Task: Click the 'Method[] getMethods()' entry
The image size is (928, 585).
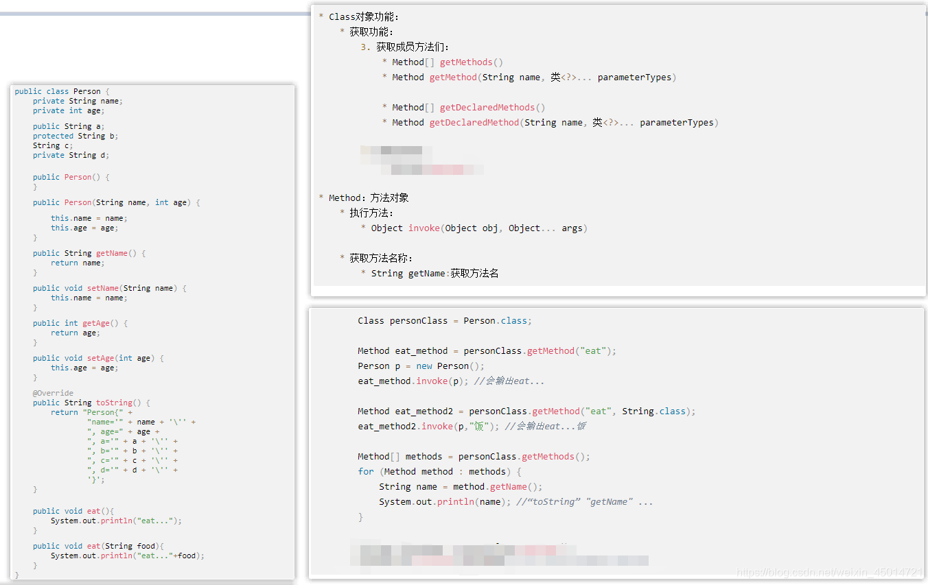Action: pos(443,62)
